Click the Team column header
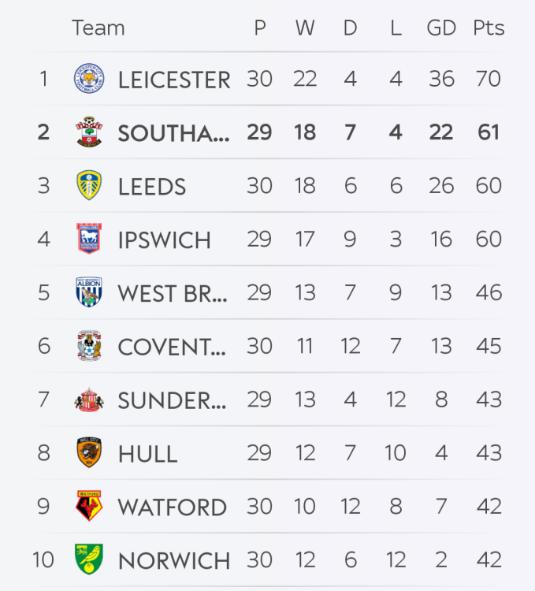 click(x=98, y=28)
